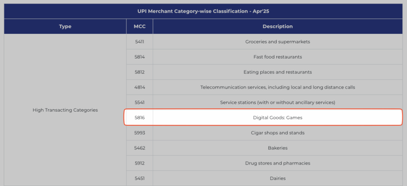Click MCC code 5411
The width and height of the screenshot is (407, 186).
tap(140, 41)
